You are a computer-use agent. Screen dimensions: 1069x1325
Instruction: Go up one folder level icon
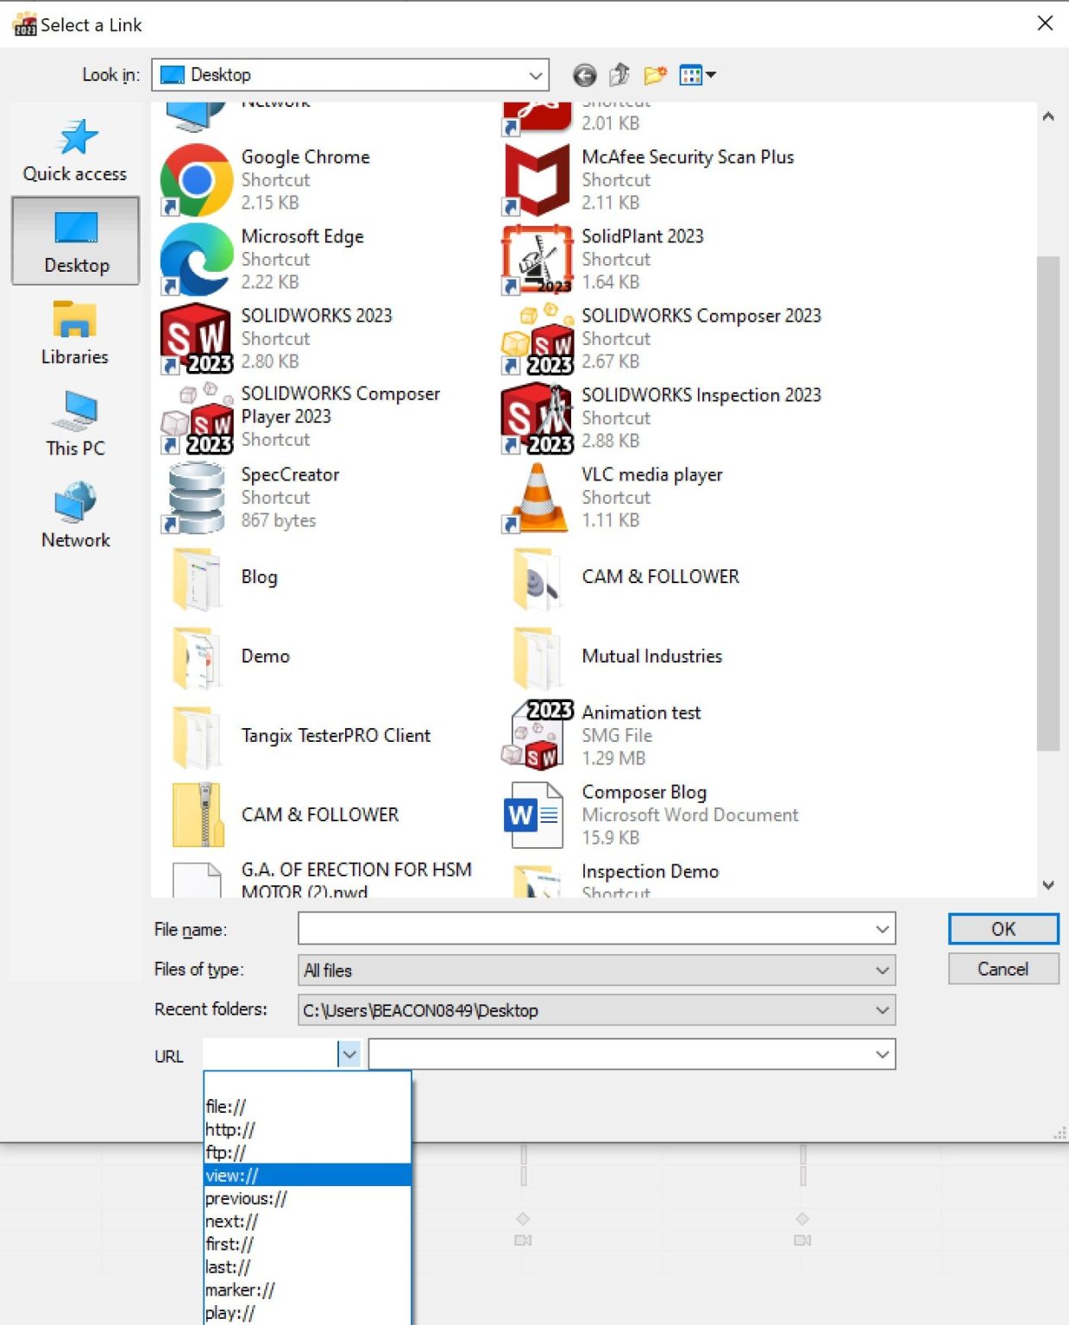[x=619, y=76]
